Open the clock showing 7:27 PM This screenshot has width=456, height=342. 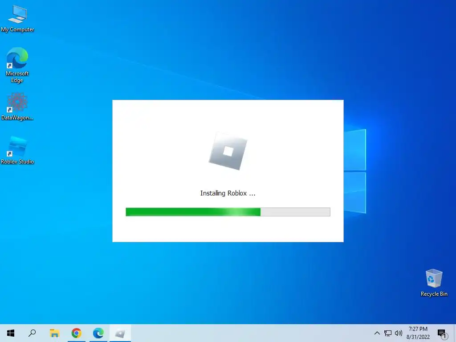coord(418,333)
